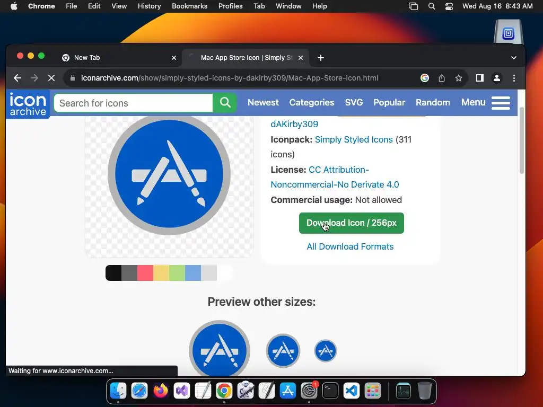543x407 pixels.
Task: Click the large Mac App Store icon preview
Action: coord(169,174)
